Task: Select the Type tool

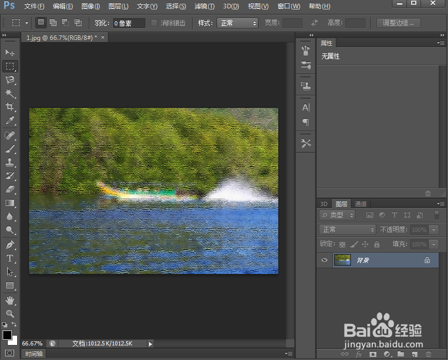Action: coord(10,258)
